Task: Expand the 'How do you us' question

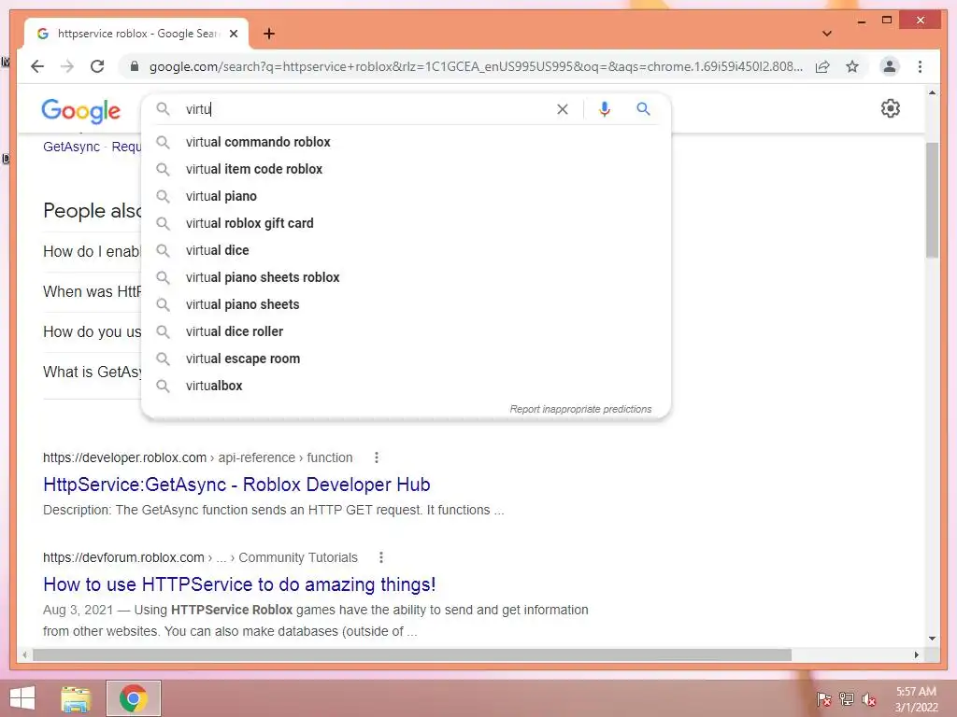Action: pos(92,332)
